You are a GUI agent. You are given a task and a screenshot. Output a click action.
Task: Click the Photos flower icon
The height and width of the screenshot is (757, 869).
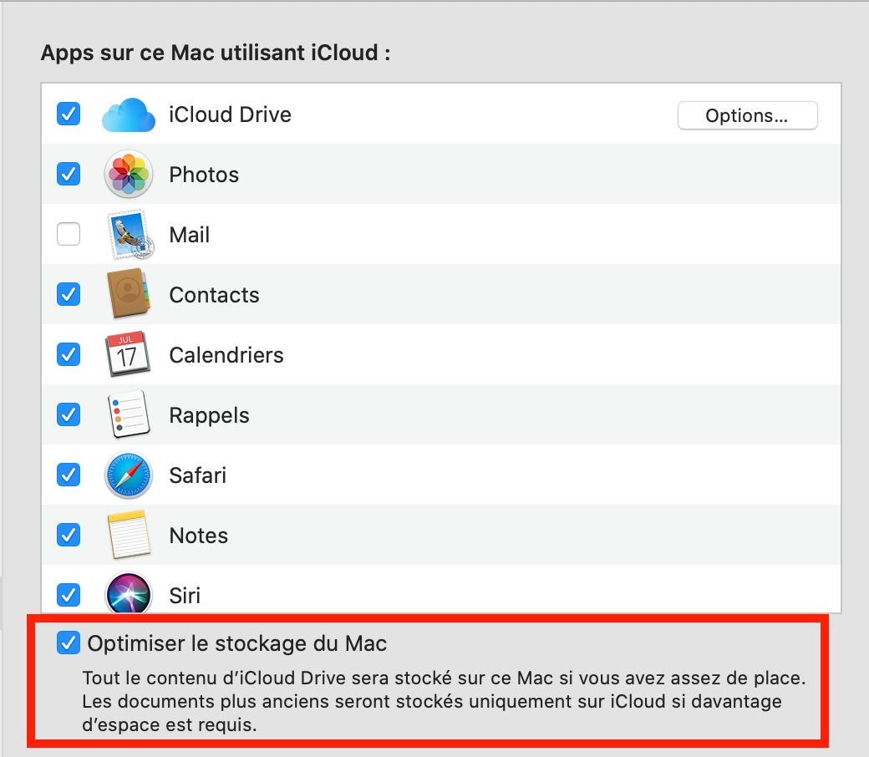[x=129, y=174]
